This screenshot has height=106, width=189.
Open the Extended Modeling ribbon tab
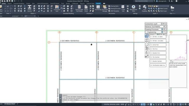(19, 4)
